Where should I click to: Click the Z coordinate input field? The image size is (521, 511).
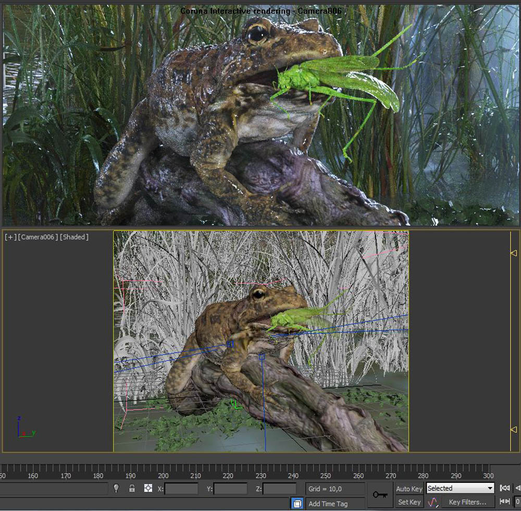tap(279, 489)
